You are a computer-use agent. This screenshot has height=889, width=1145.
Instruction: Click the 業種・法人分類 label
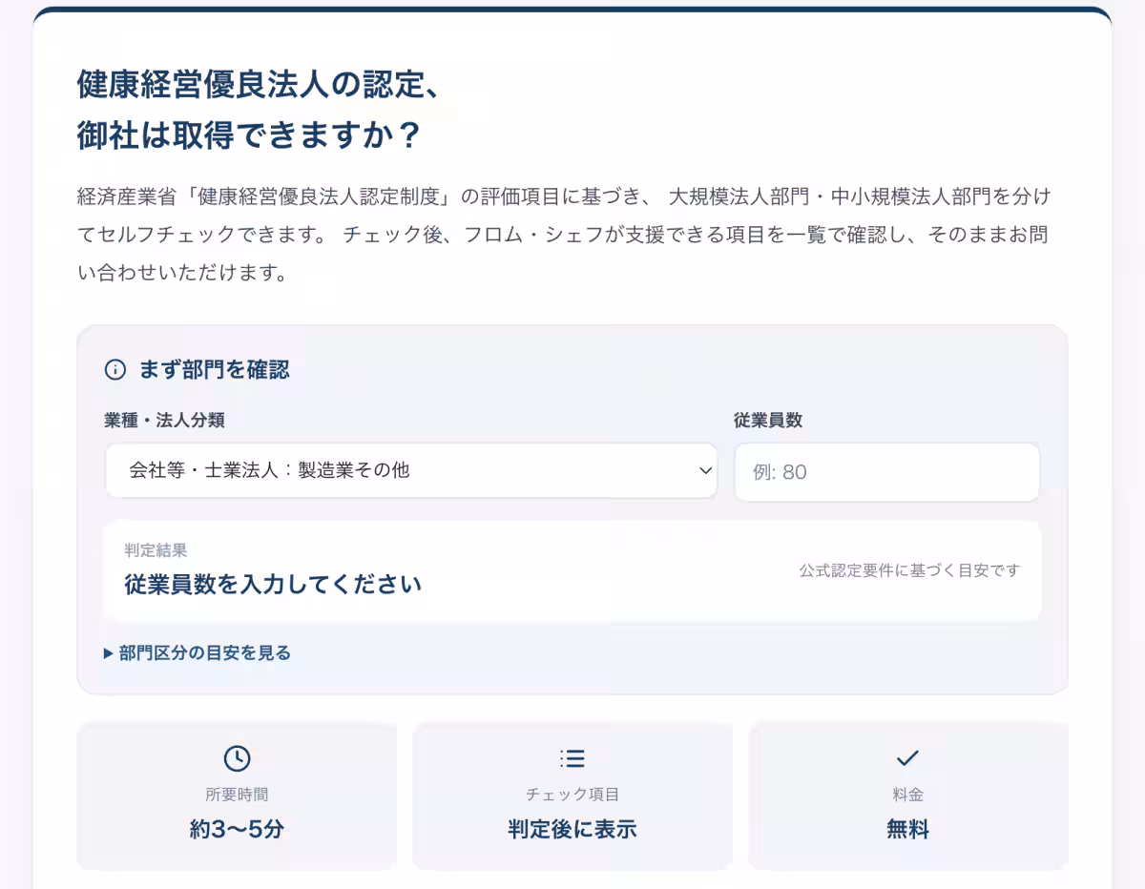(x=164, y=421)
